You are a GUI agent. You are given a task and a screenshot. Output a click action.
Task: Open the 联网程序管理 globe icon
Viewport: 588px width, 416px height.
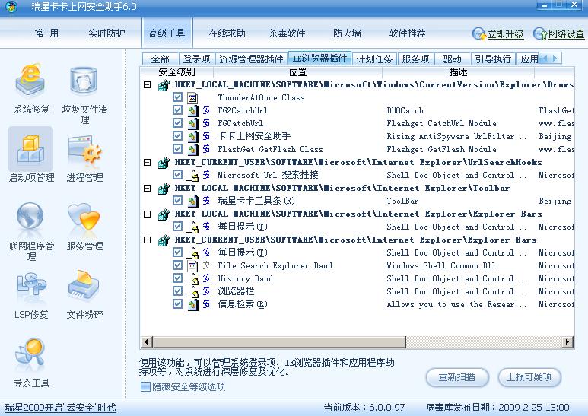30,216
